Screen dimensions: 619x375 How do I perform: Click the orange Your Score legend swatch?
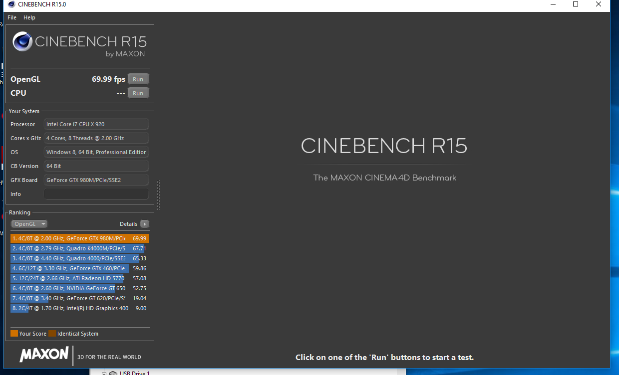pos(14,334)
